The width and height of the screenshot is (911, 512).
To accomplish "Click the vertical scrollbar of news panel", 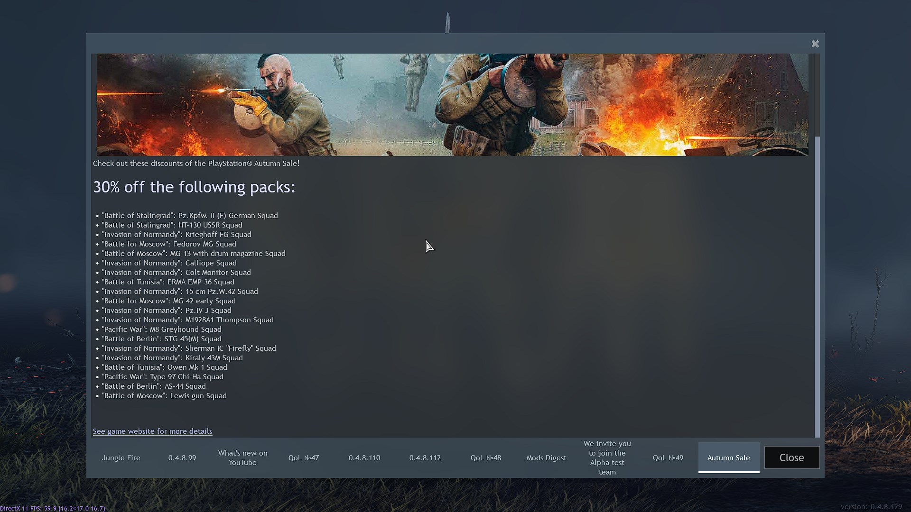I will (x=817, y=284).
